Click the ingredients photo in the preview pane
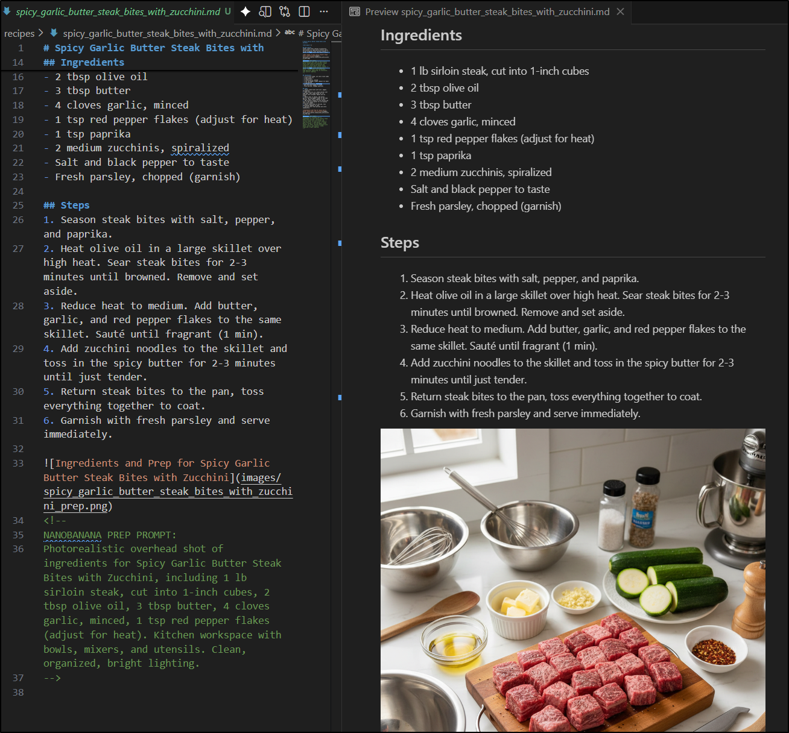This screenshot has width=789, height=733. [572, 579]
